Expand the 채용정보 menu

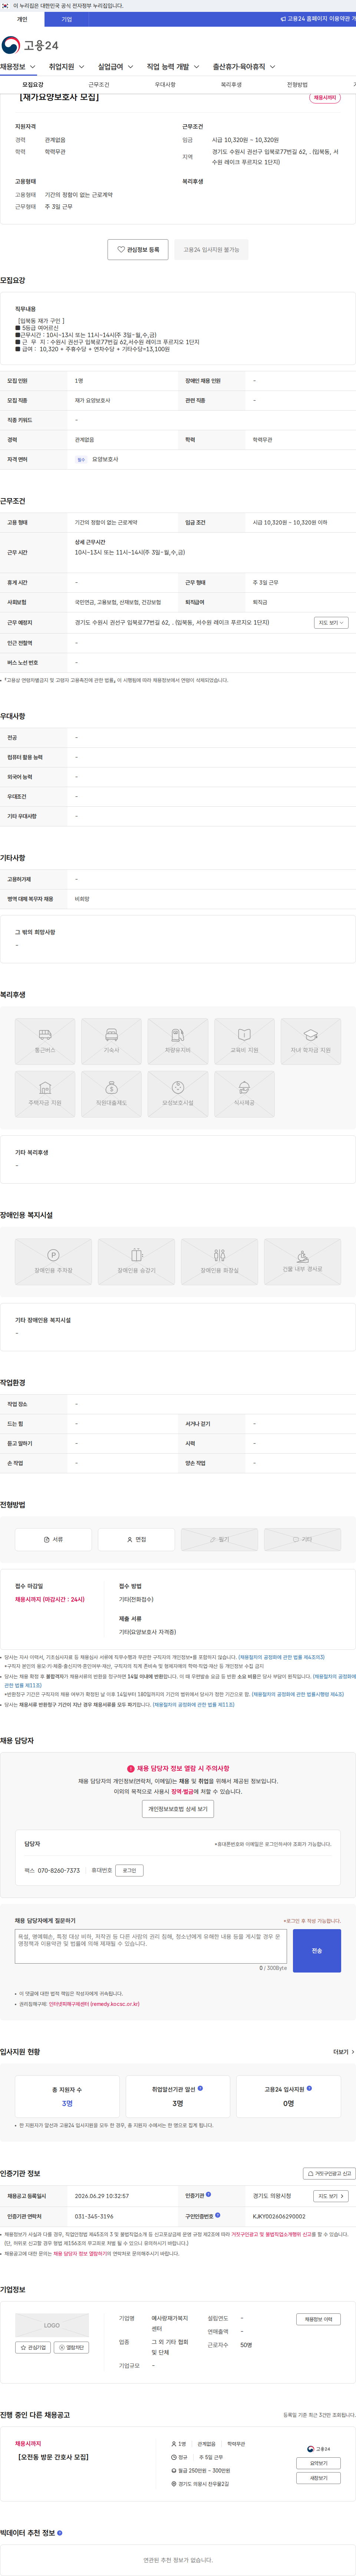click(18, 67)
